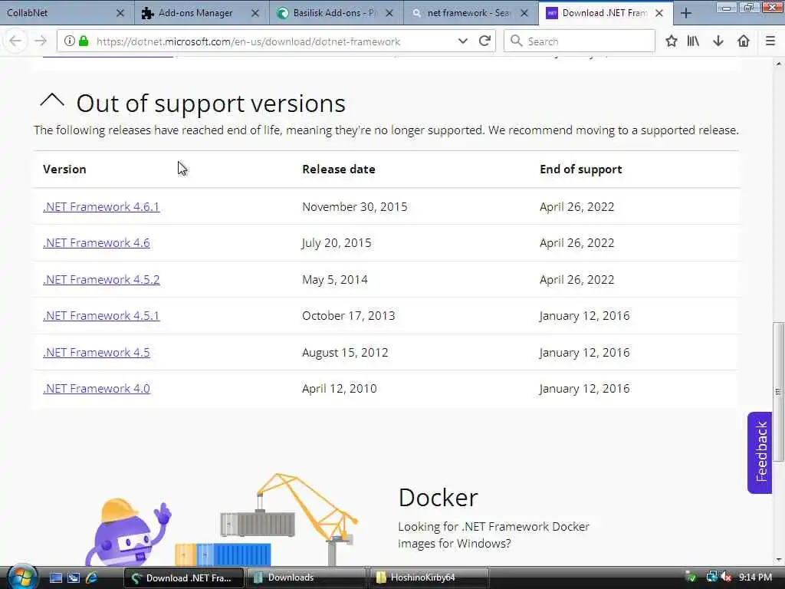
Task: Open site information icon in the address bar
Action: 70,41
